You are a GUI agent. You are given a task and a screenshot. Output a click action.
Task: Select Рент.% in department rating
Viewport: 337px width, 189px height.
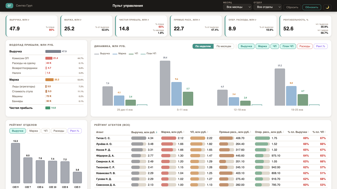click(x=75, y=131)
